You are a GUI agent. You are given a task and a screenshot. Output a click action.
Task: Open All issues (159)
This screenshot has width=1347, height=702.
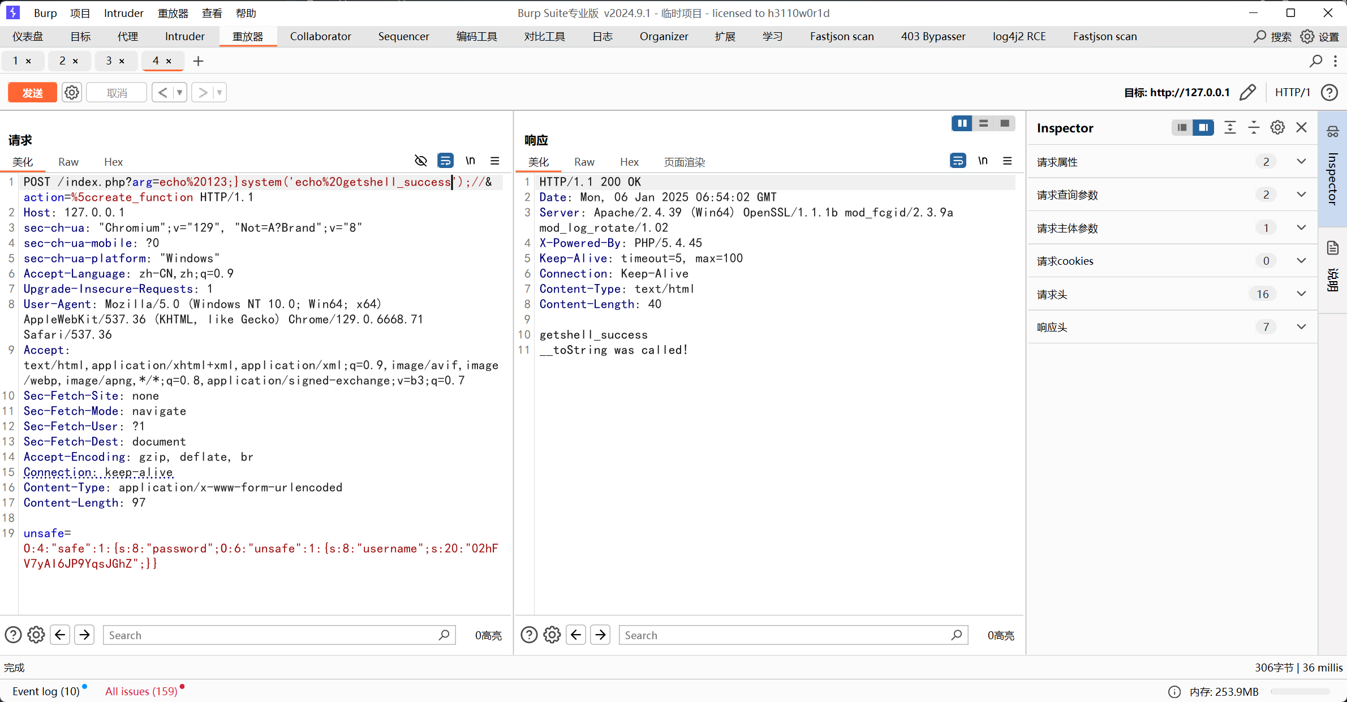pos(141,691)
